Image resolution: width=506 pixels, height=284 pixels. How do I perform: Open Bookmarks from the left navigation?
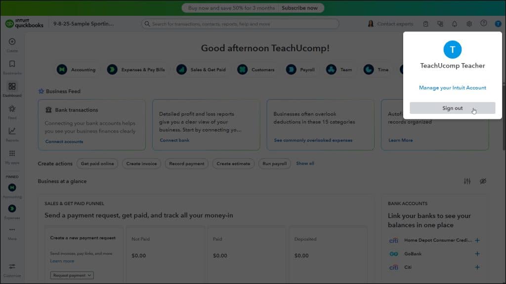coord(11,67)
